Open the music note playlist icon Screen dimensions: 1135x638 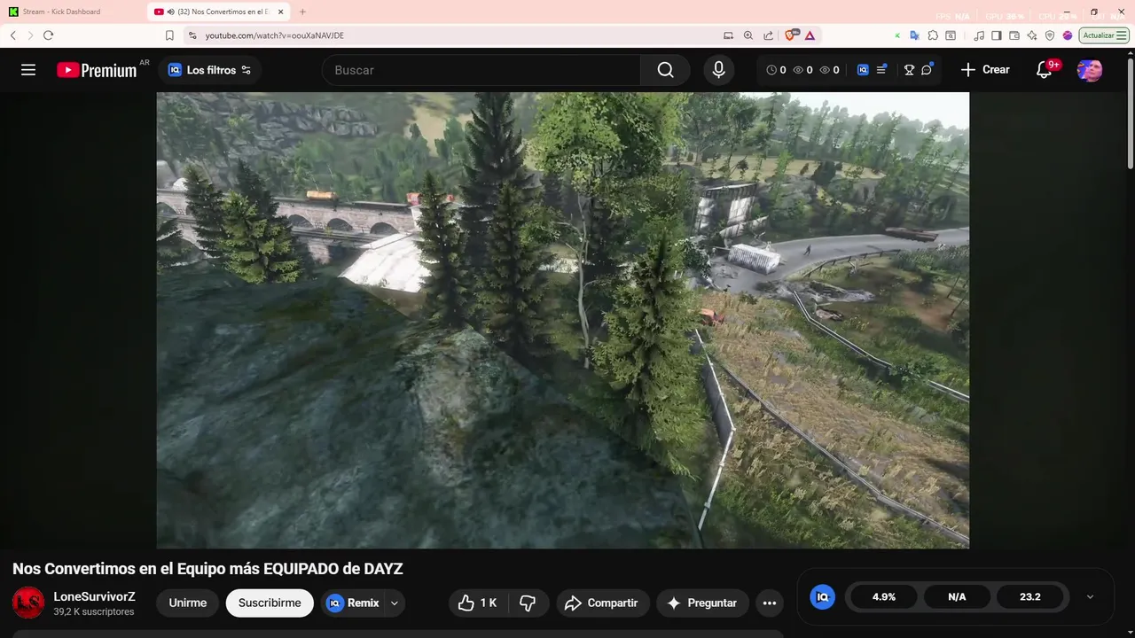point(979,35)
